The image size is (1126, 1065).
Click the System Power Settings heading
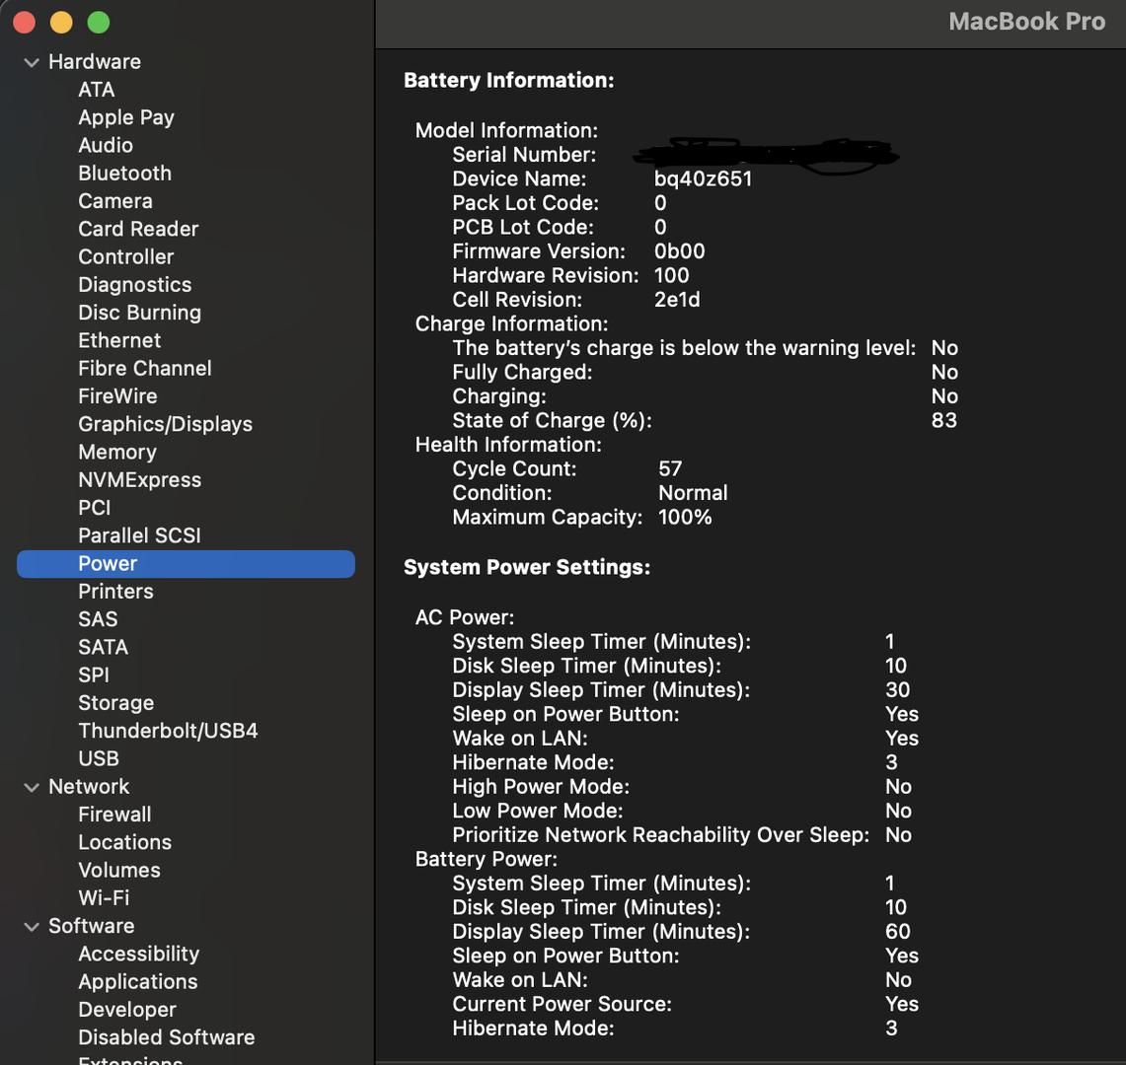pos(526,568)
